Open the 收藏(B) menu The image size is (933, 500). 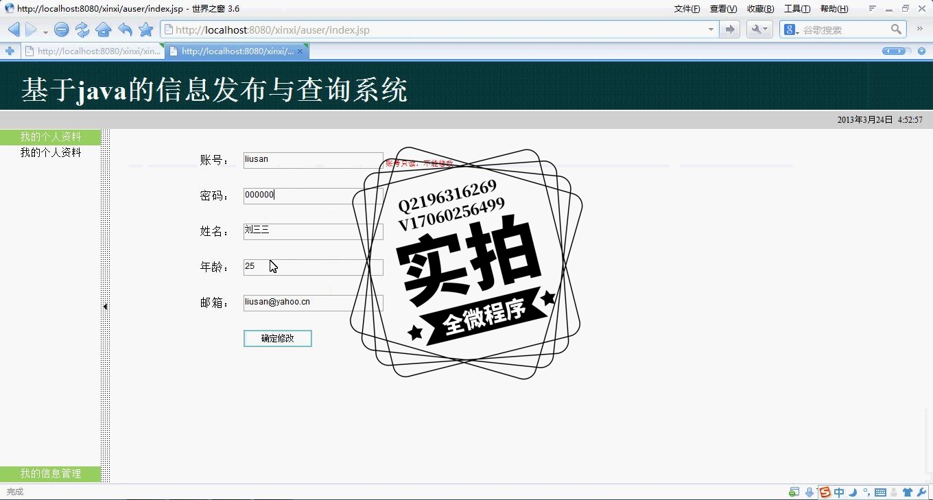point(760,9)
